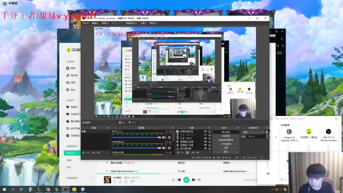Viewport: 343px width, 193px height.
Task: Pause the currently playing song in QQ Music
Action: [x=187, y=180]
